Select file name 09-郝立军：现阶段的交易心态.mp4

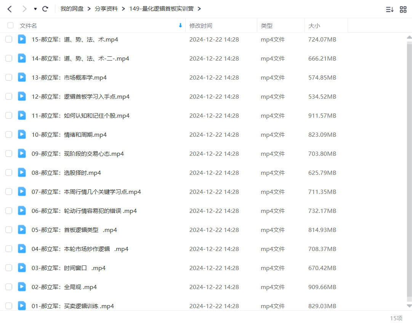tap(78, 154)
